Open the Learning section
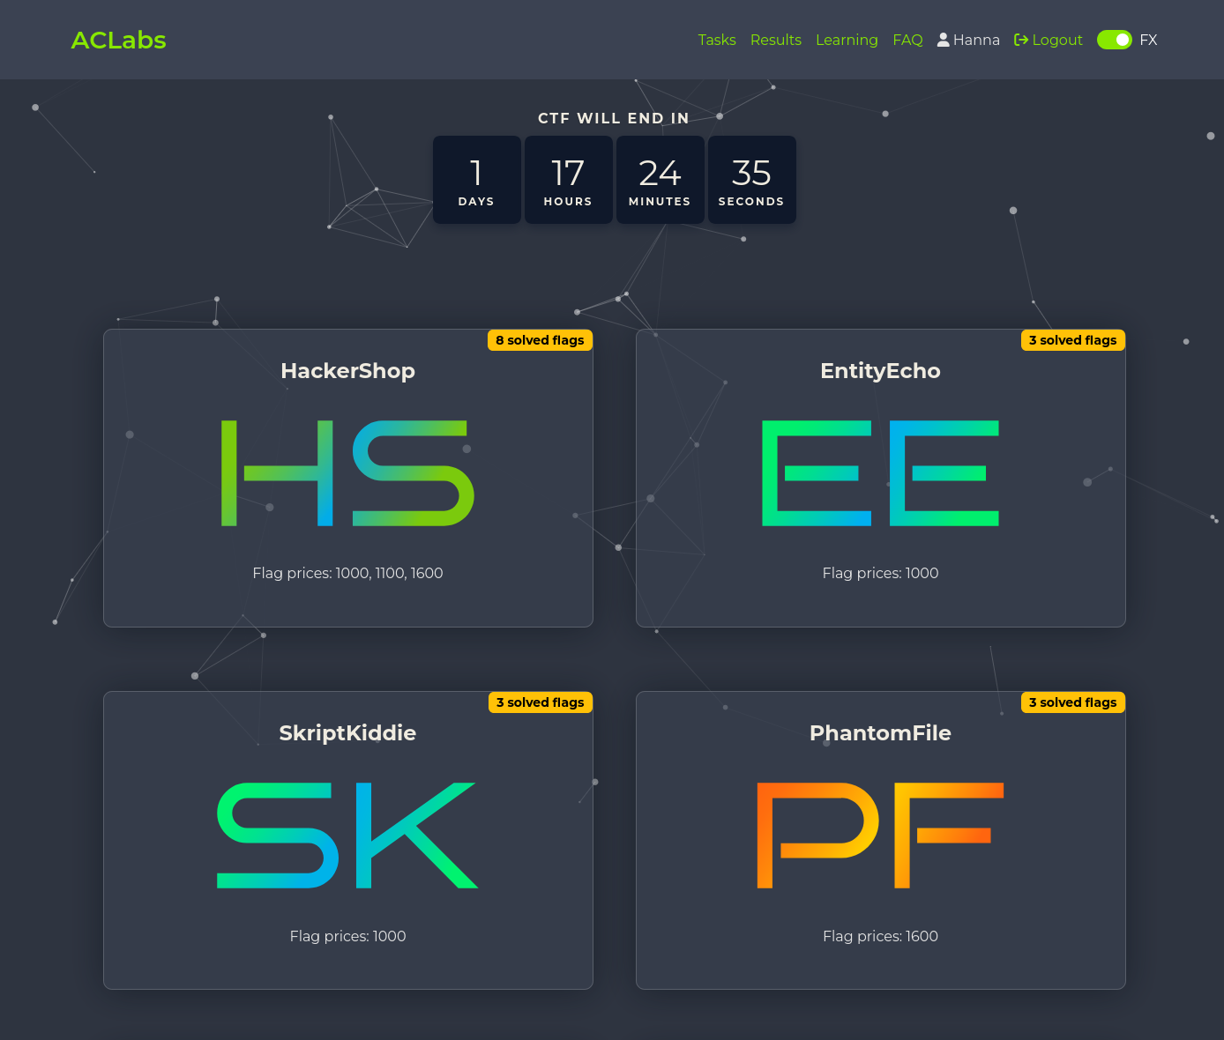The height and width of the screenshot is (1040, 1224). tap(847, 40)
